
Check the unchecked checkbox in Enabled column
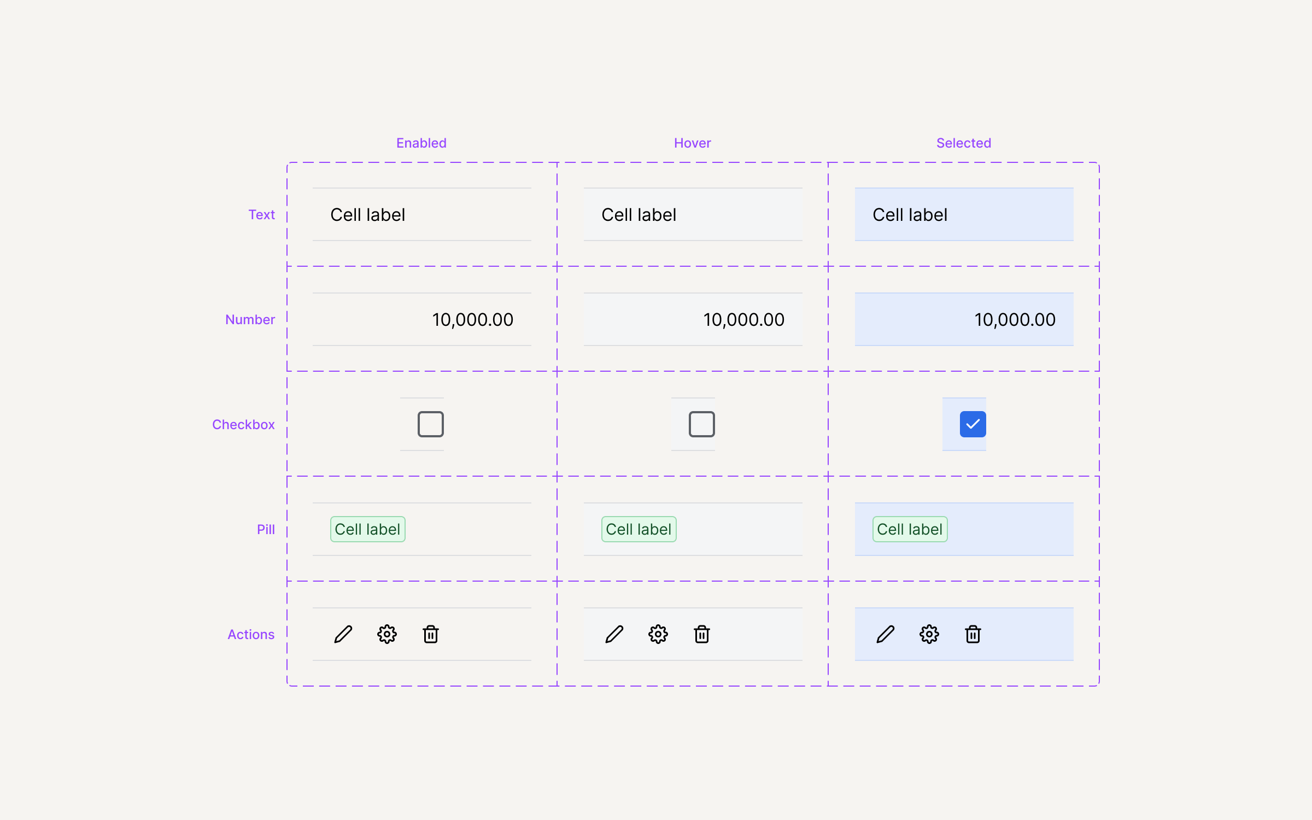[431, 424]
